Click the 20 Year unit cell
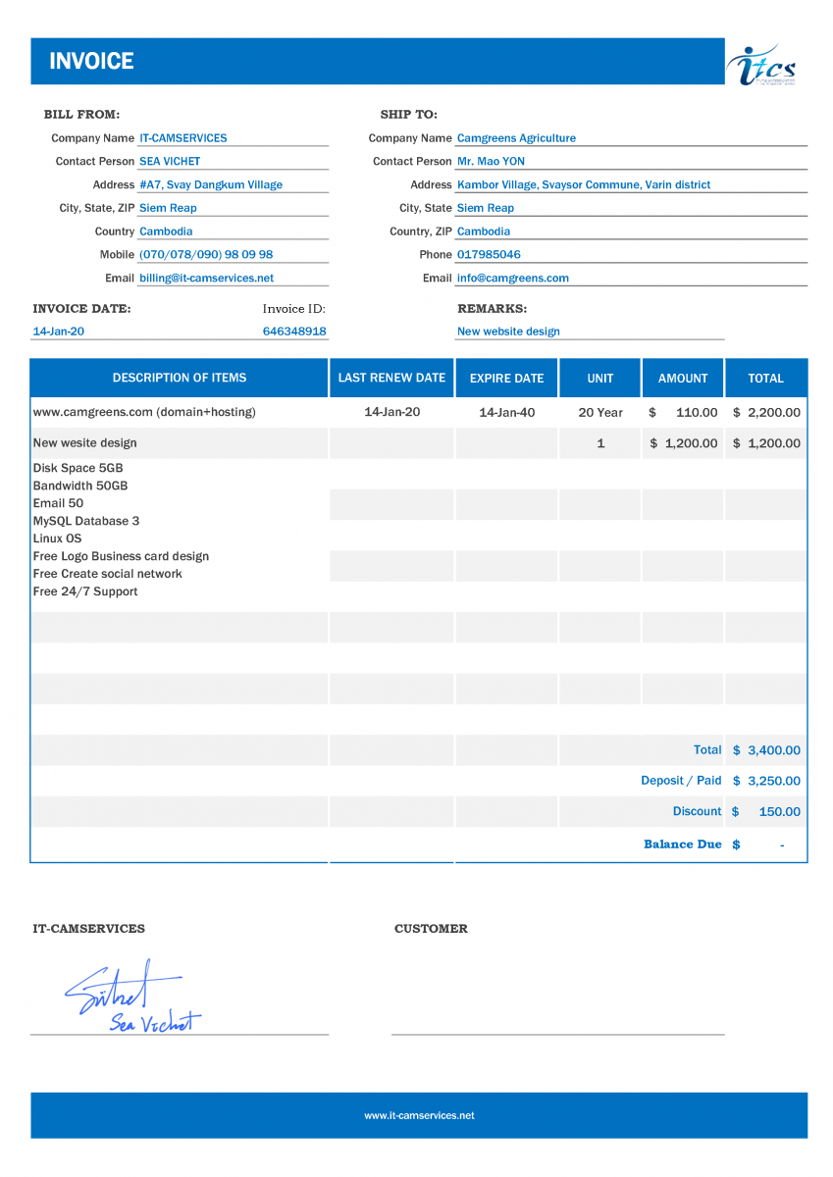Image resolution: width=833 pixels, height=1177 pixels. tap(600, 412)
